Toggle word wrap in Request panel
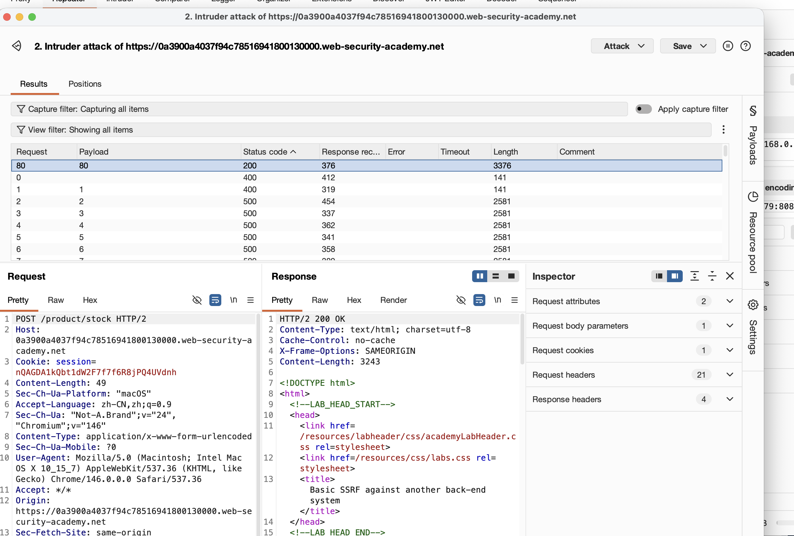The width and height of the screenshot is (794, 536). tap(215, 300)
